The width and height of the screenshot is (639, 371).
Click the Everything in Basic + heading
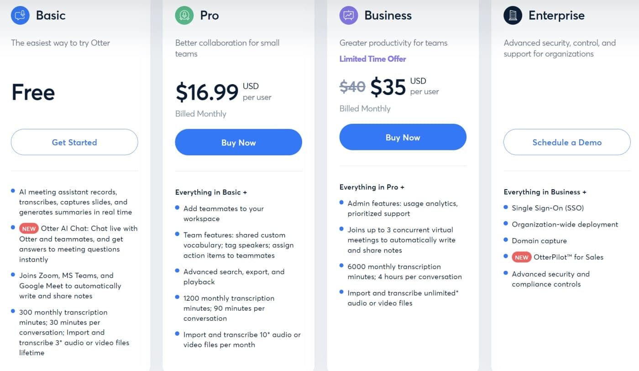(x=211, y=192)
